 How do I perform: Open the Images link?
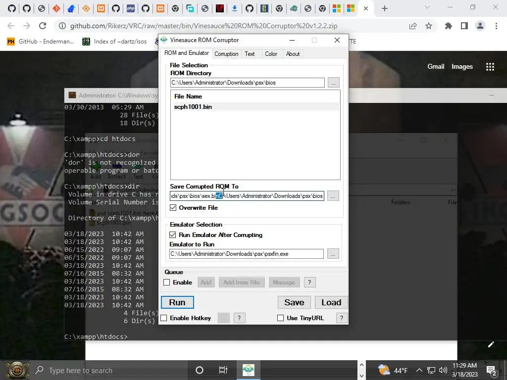[x=462, y=67]
